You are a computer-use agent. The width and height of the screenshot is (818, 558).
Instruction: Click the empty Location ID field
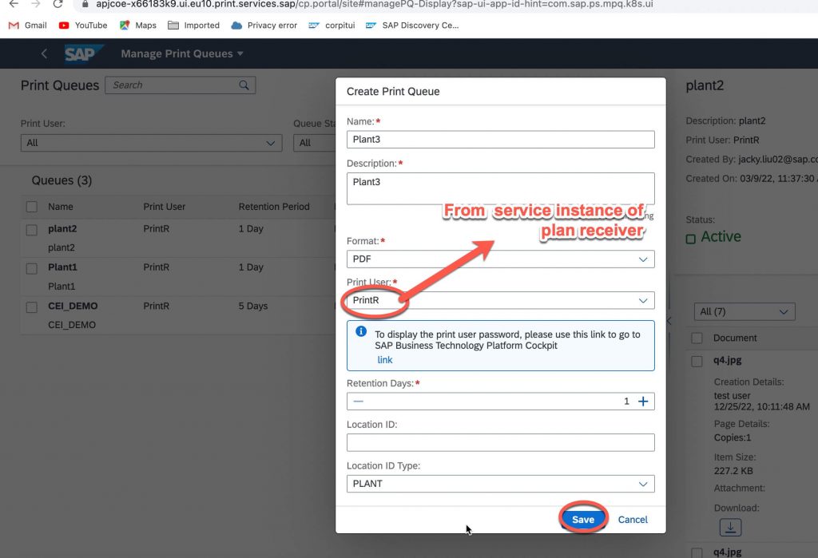click(x=500, y=442)
